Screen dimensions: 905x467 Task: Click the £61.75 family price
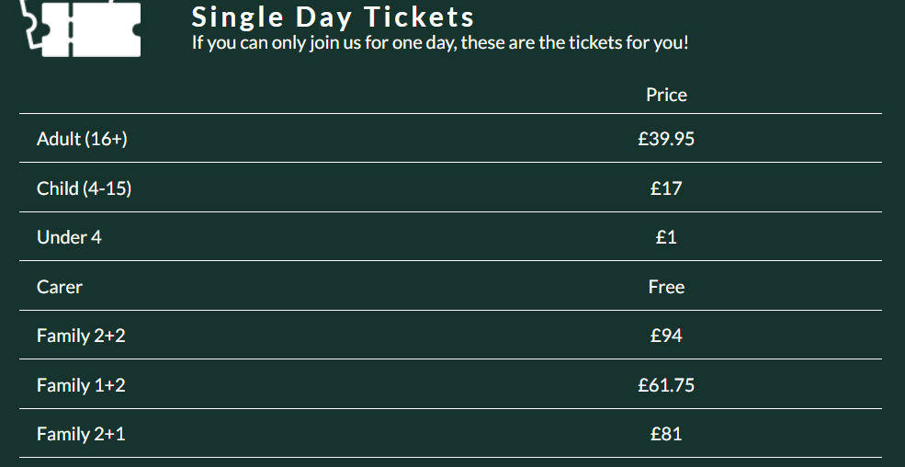(x=666, y=385)
